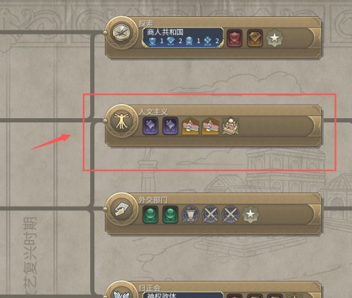Screen dimensions: 352x298
Task: Click the second museum building icon in Humanism
Action: point(210,126)
